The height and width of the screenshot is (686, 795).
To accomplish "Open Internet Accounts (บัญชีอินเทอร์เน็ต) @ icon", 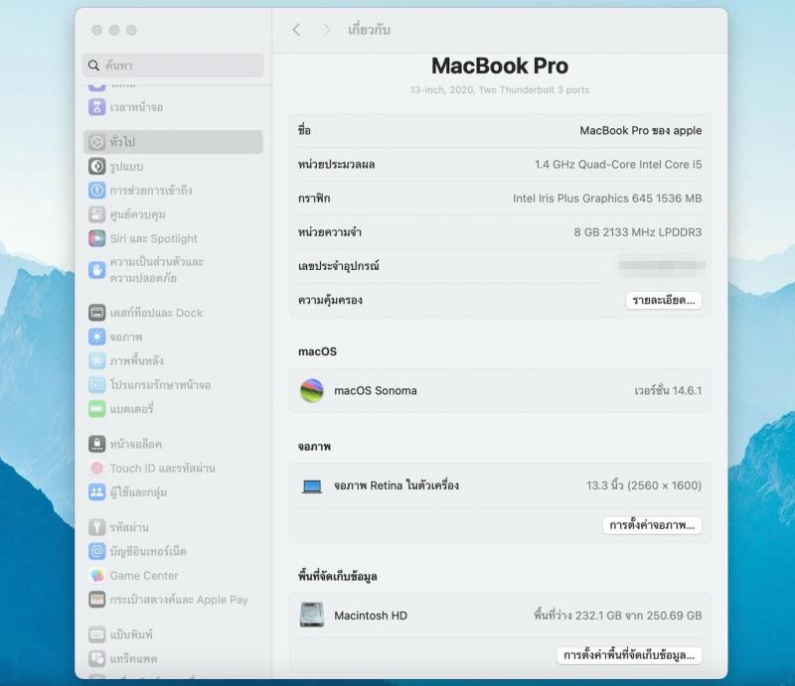I will [96, 551].
